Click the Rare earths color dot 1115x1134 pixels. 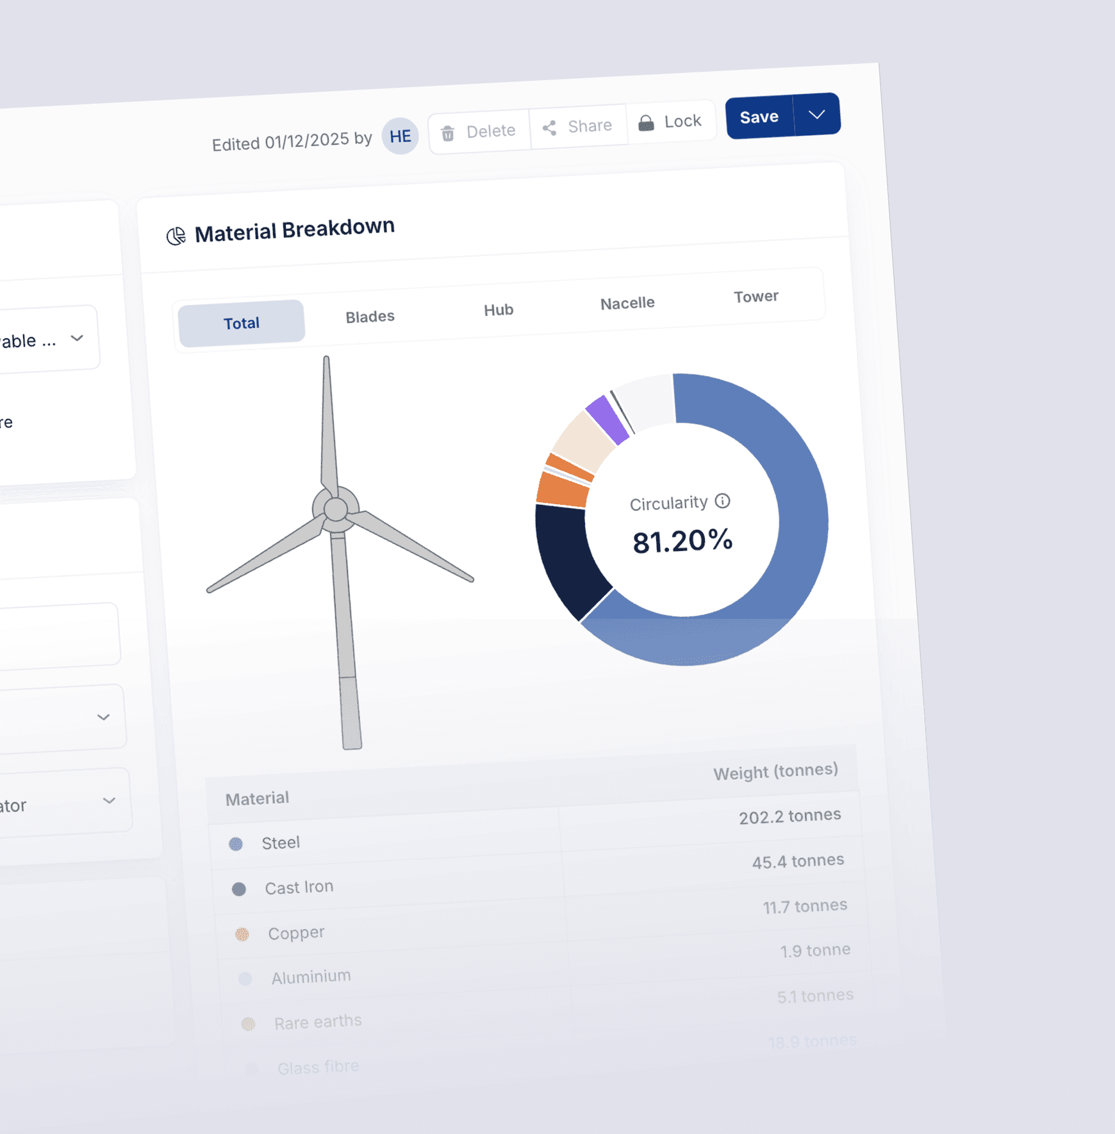[x=249, y=1024]
